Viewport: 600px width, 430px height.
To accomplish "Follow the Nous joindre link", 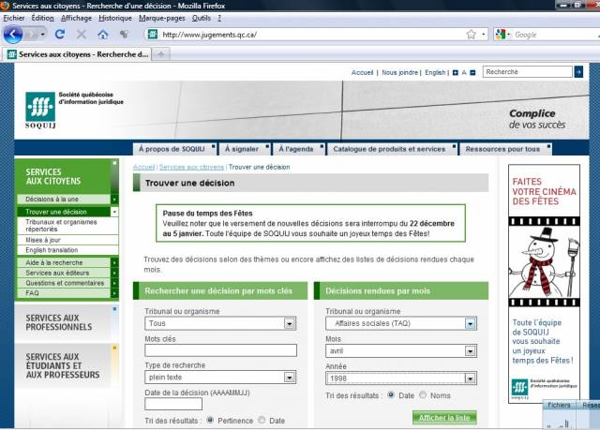I will (400, 72).
